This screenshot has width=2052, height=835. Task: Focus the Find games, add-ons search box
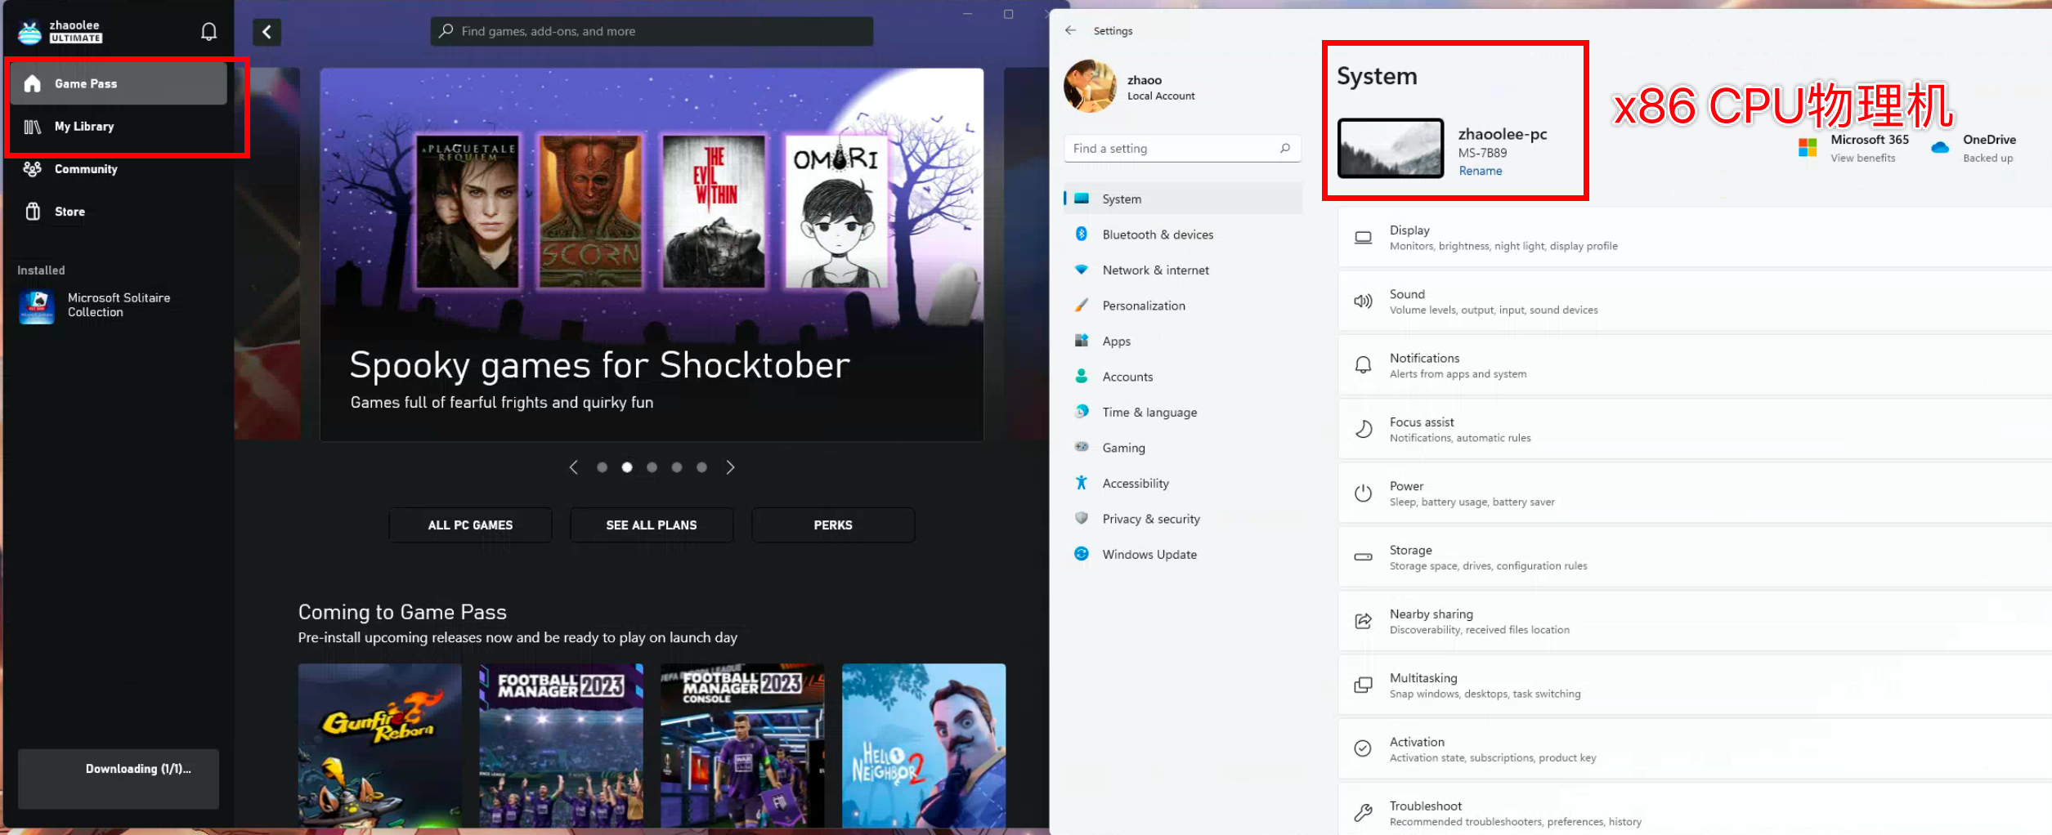point(652,31)
